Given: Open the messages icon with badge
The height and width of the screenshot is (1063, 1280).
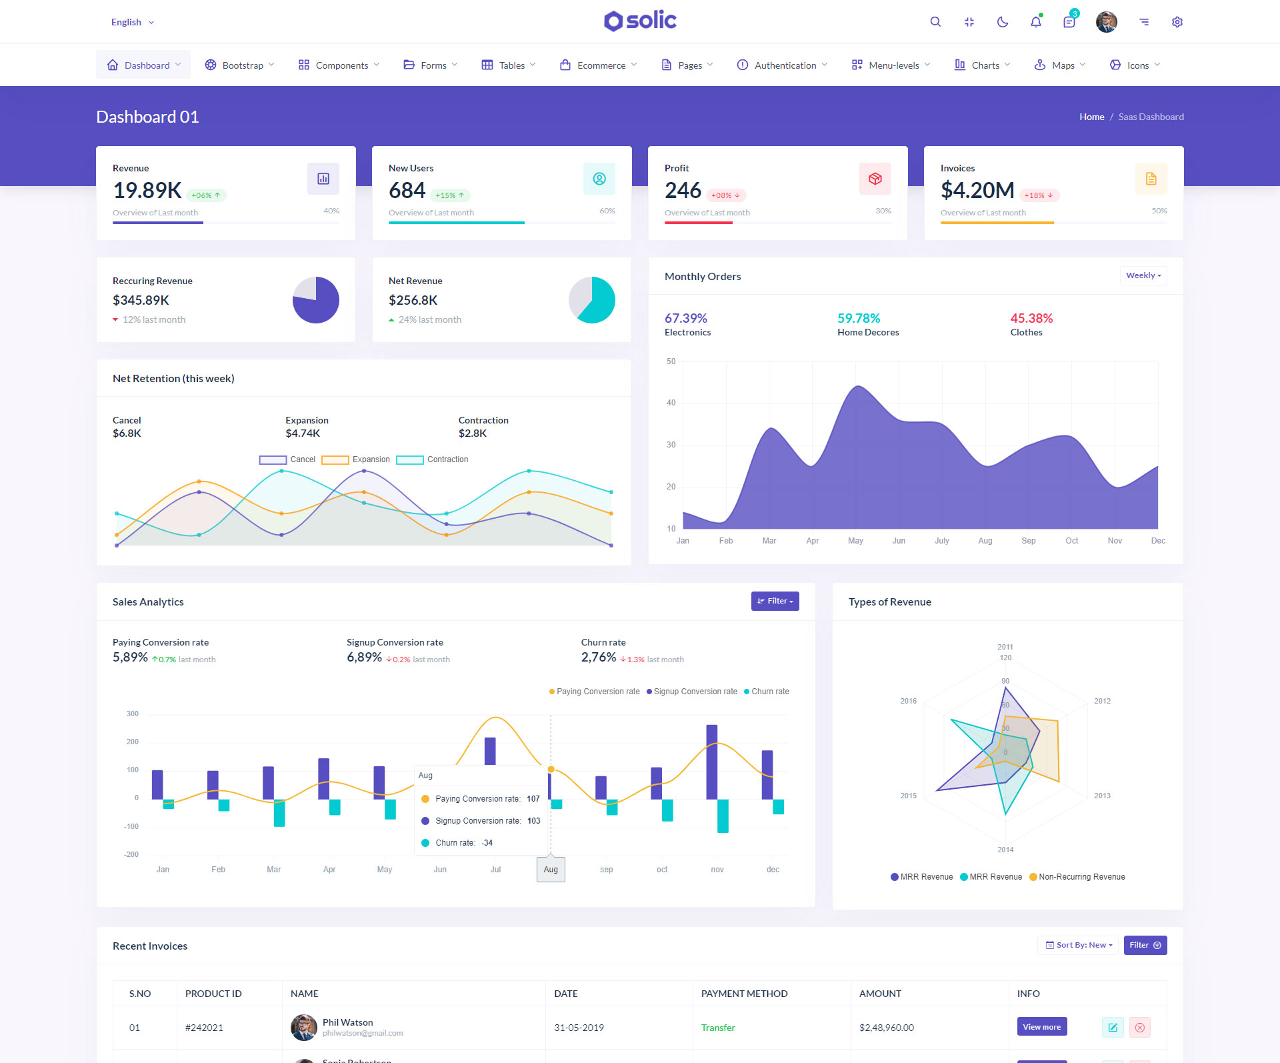Looking at the screenshot, I should coord(1069,22).
